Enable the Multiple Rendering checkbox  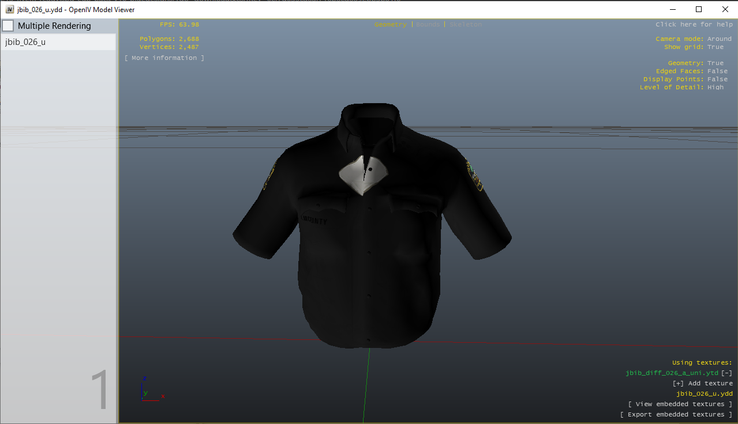8,26
